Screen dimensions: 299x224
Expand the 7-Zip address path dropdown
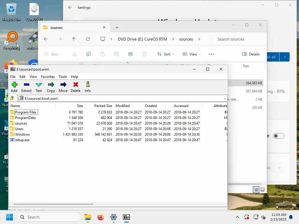225,99
